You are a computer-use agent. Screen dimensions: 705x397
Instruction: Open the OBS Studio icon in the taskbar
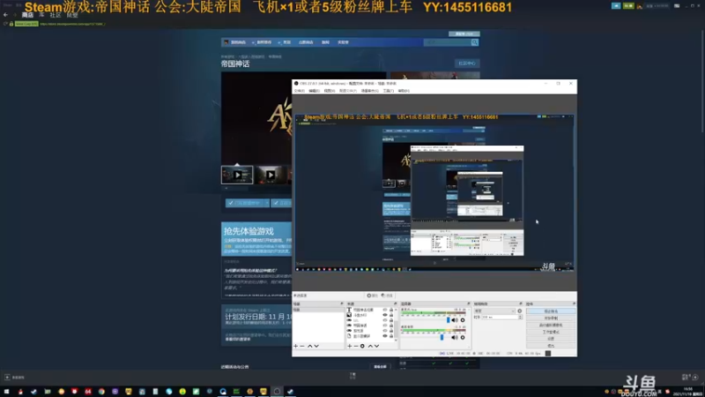pos(277,392)
